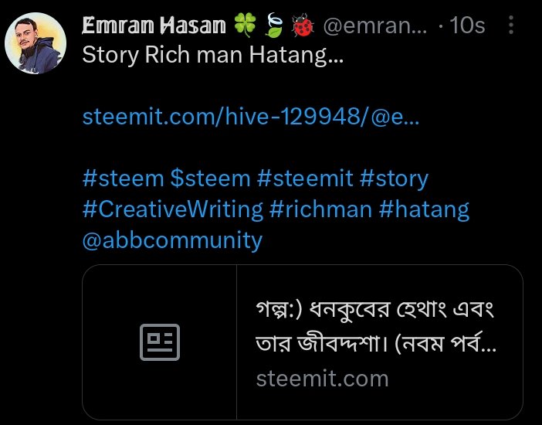Open the #hatang hashtag
This screenshot has width=542, height=425.
(x=424, y=209)
